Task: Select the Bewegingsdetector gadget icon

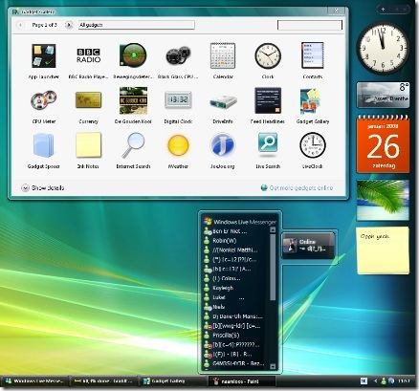Action: (133, 55)
